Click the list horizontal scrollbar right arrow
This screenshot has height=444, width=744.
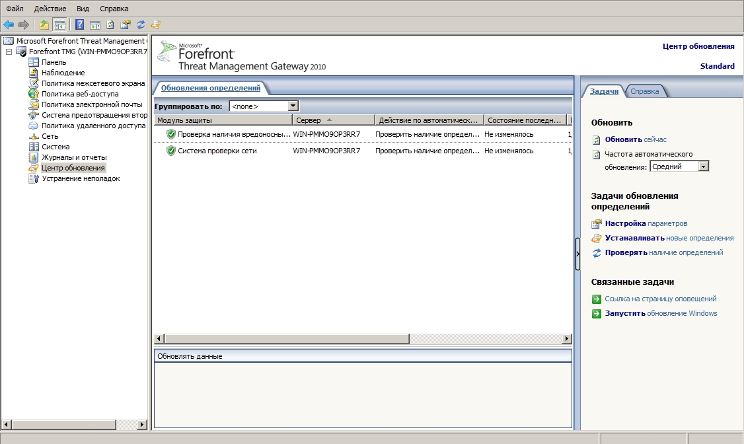point(566,339)
